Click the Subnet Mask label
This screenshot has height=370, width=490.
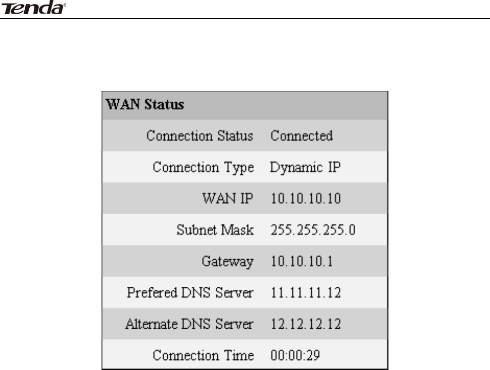coord(215,230)
